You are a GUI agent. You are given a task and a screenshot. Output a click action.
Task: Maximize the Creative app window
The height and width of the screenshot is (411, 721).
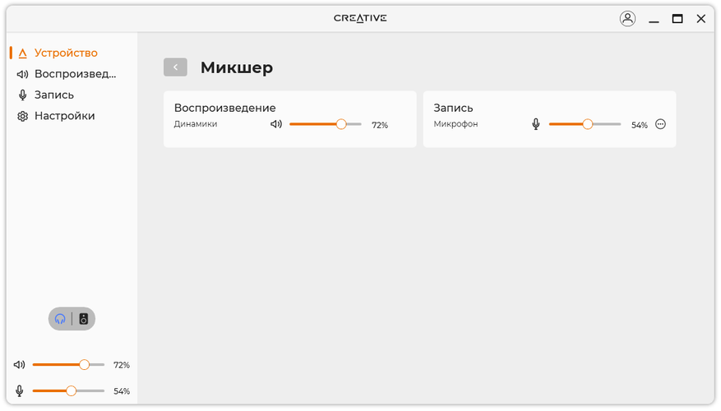(677, 18)
